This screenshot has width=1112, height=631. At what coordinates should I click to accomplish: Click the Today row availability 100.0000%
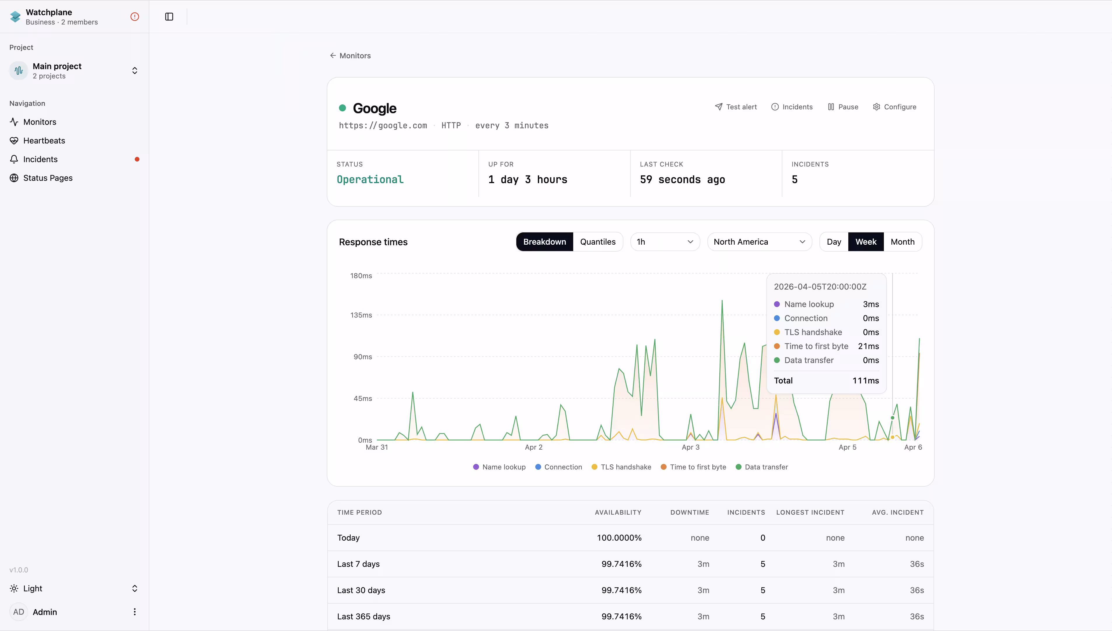(x=619, y=538)
